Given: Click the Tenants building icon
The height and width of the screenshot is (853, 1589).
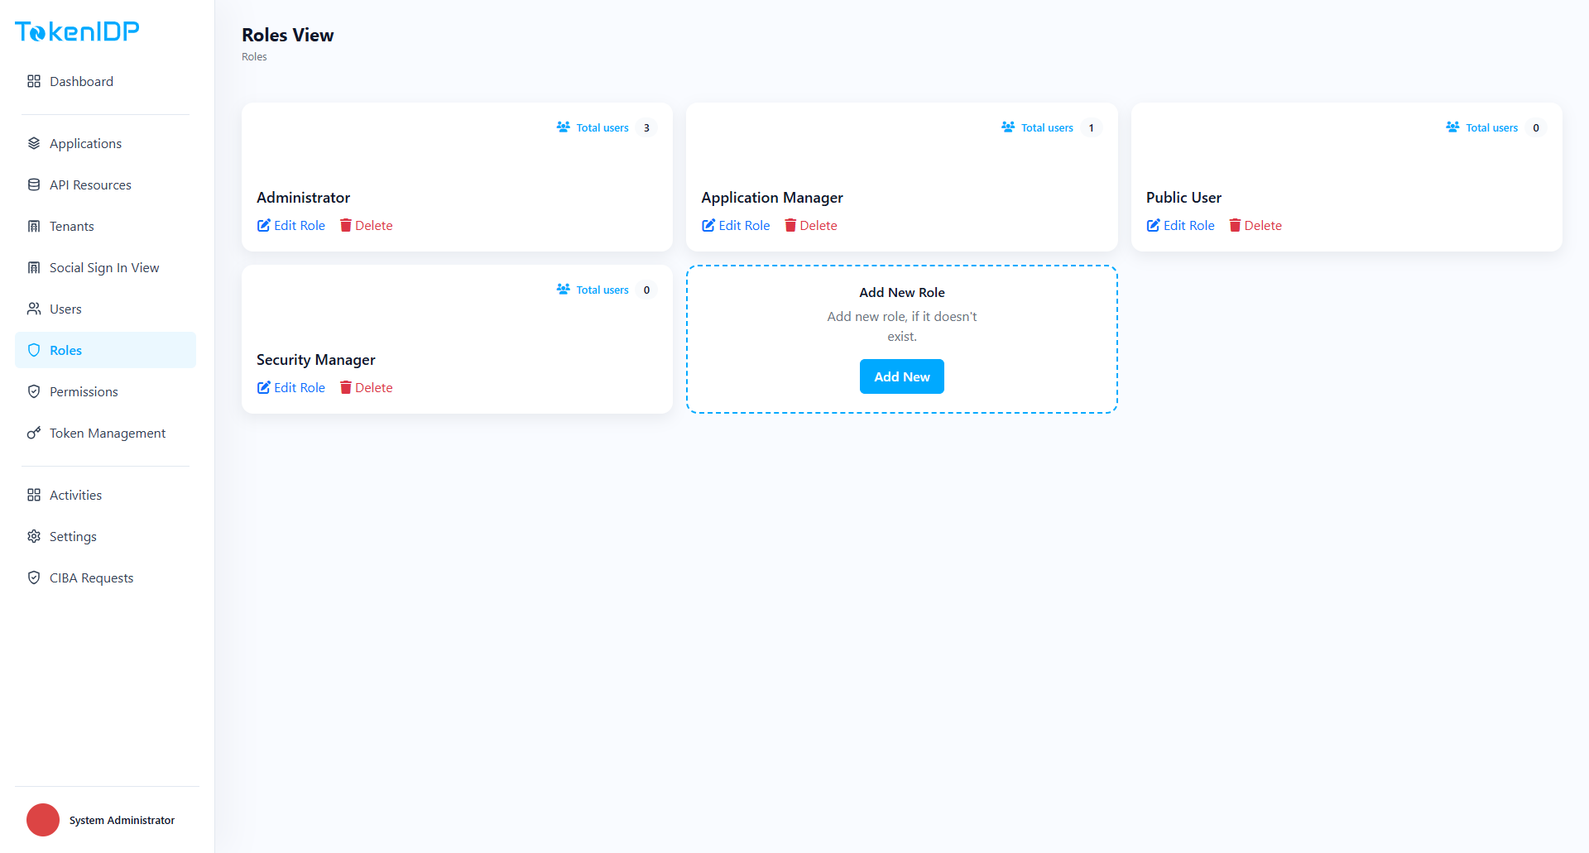Looking at the screenshot, I should [34, 226].
